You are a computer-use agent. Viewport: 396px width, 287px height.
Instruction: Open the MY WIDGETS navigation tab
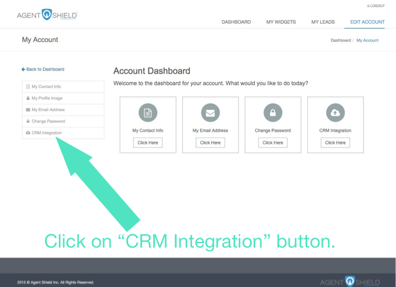click(x=281, y=22)
